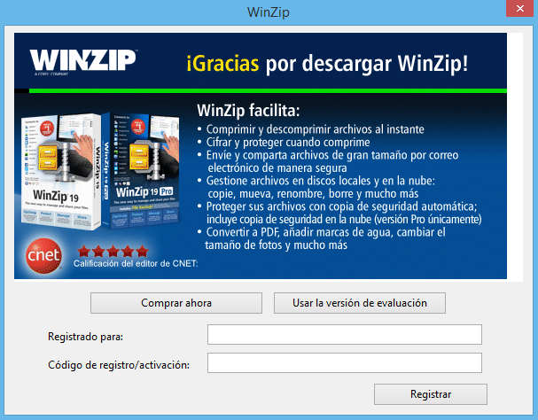Click the white WinZip 19 box image
The height and width of the screenshot is (420, 538).
[x=61, y=172]
